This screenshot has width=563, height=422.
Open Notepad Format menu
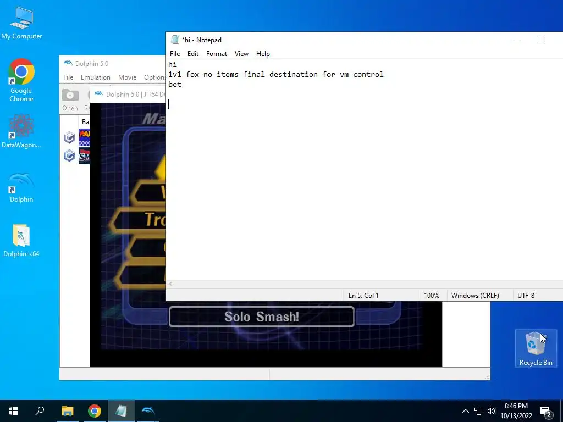pos(217,54)
